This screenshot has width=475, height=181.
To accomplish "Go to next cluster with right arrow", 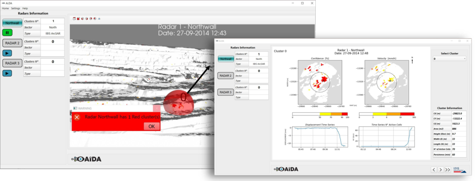I will [441, 170].
